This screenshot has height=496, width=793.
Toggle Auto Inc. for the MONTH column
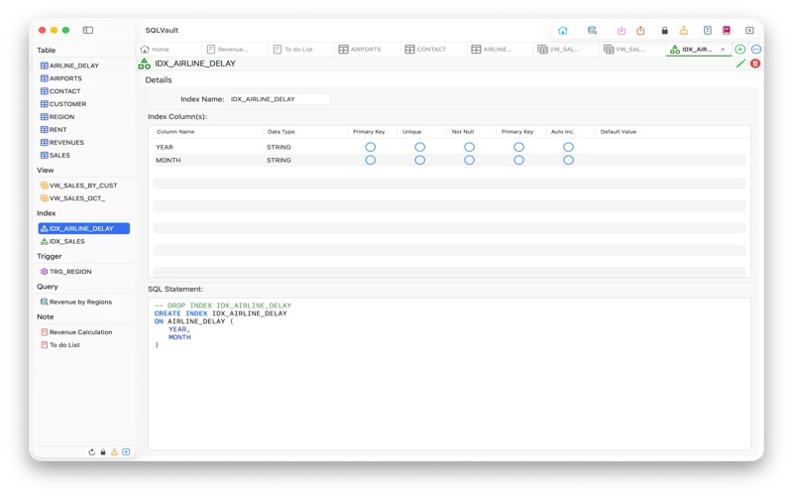tap(568, 160)
